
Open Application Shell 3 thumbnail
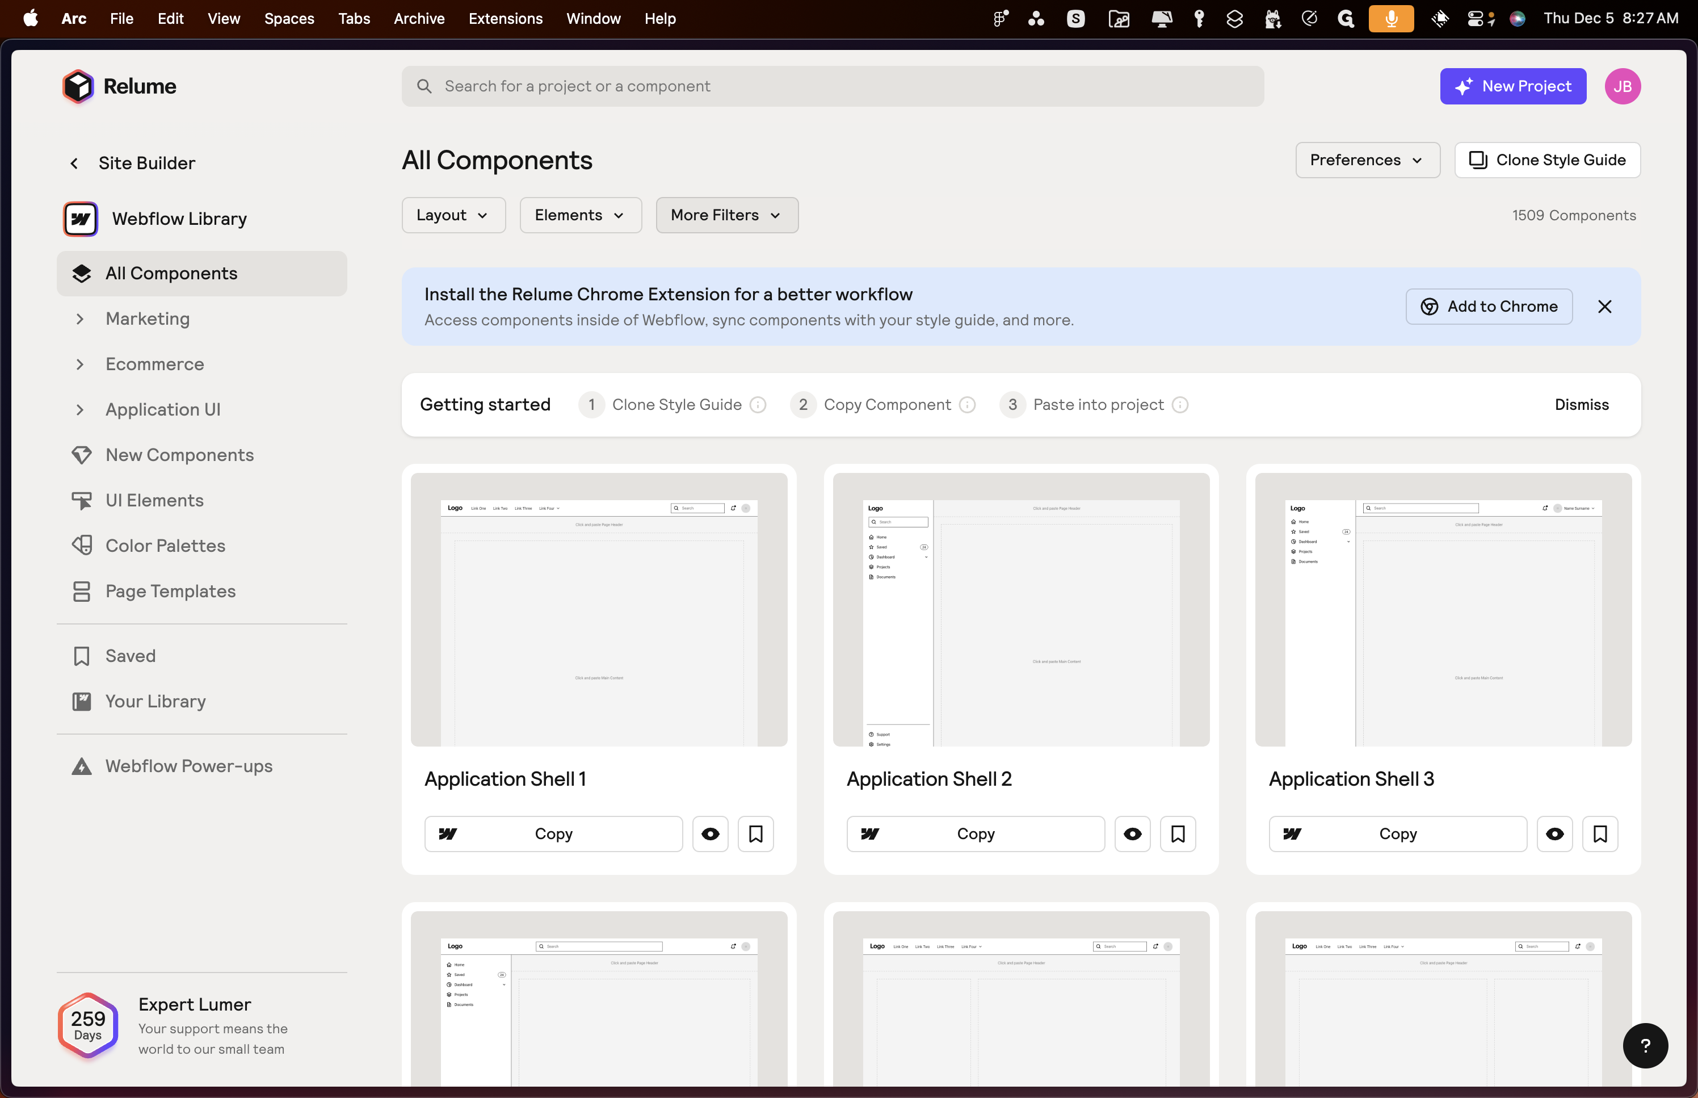pos(1443,610)
